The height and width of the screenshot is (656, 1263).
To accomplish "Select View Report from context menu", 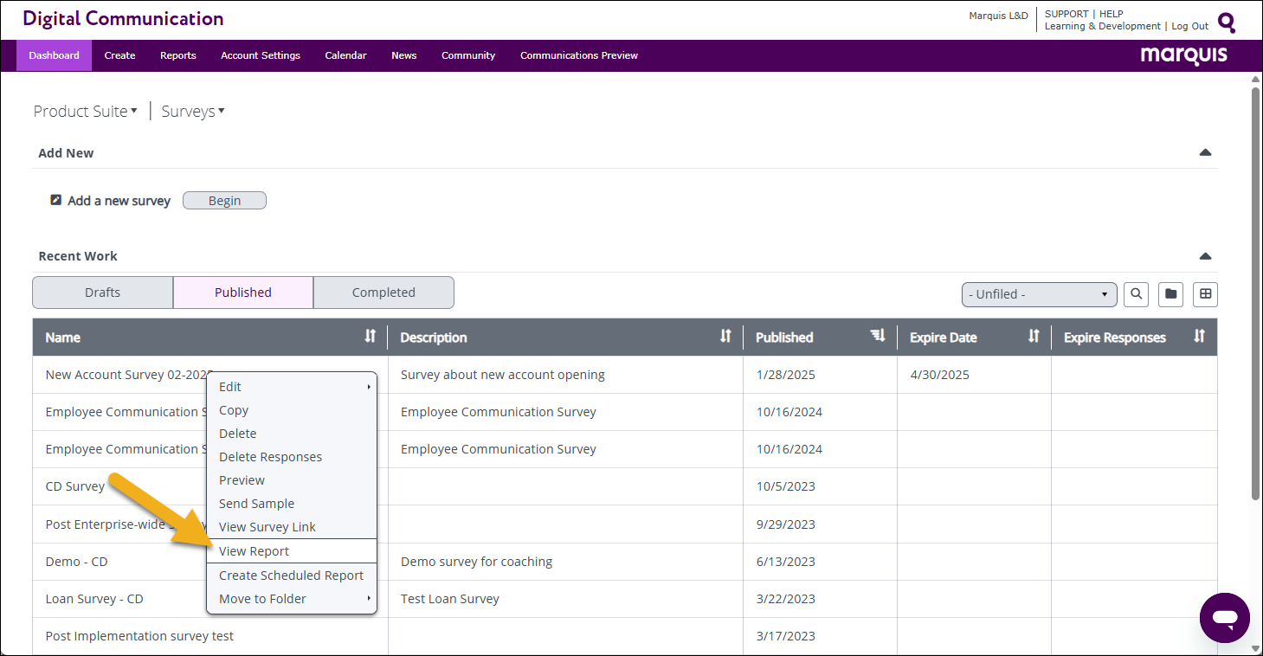I will coord(255,551).
